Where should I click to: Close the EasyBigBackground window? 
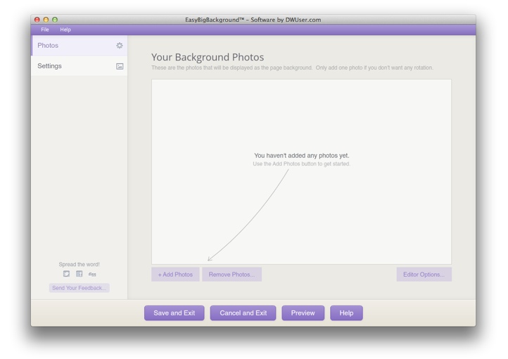37,20
